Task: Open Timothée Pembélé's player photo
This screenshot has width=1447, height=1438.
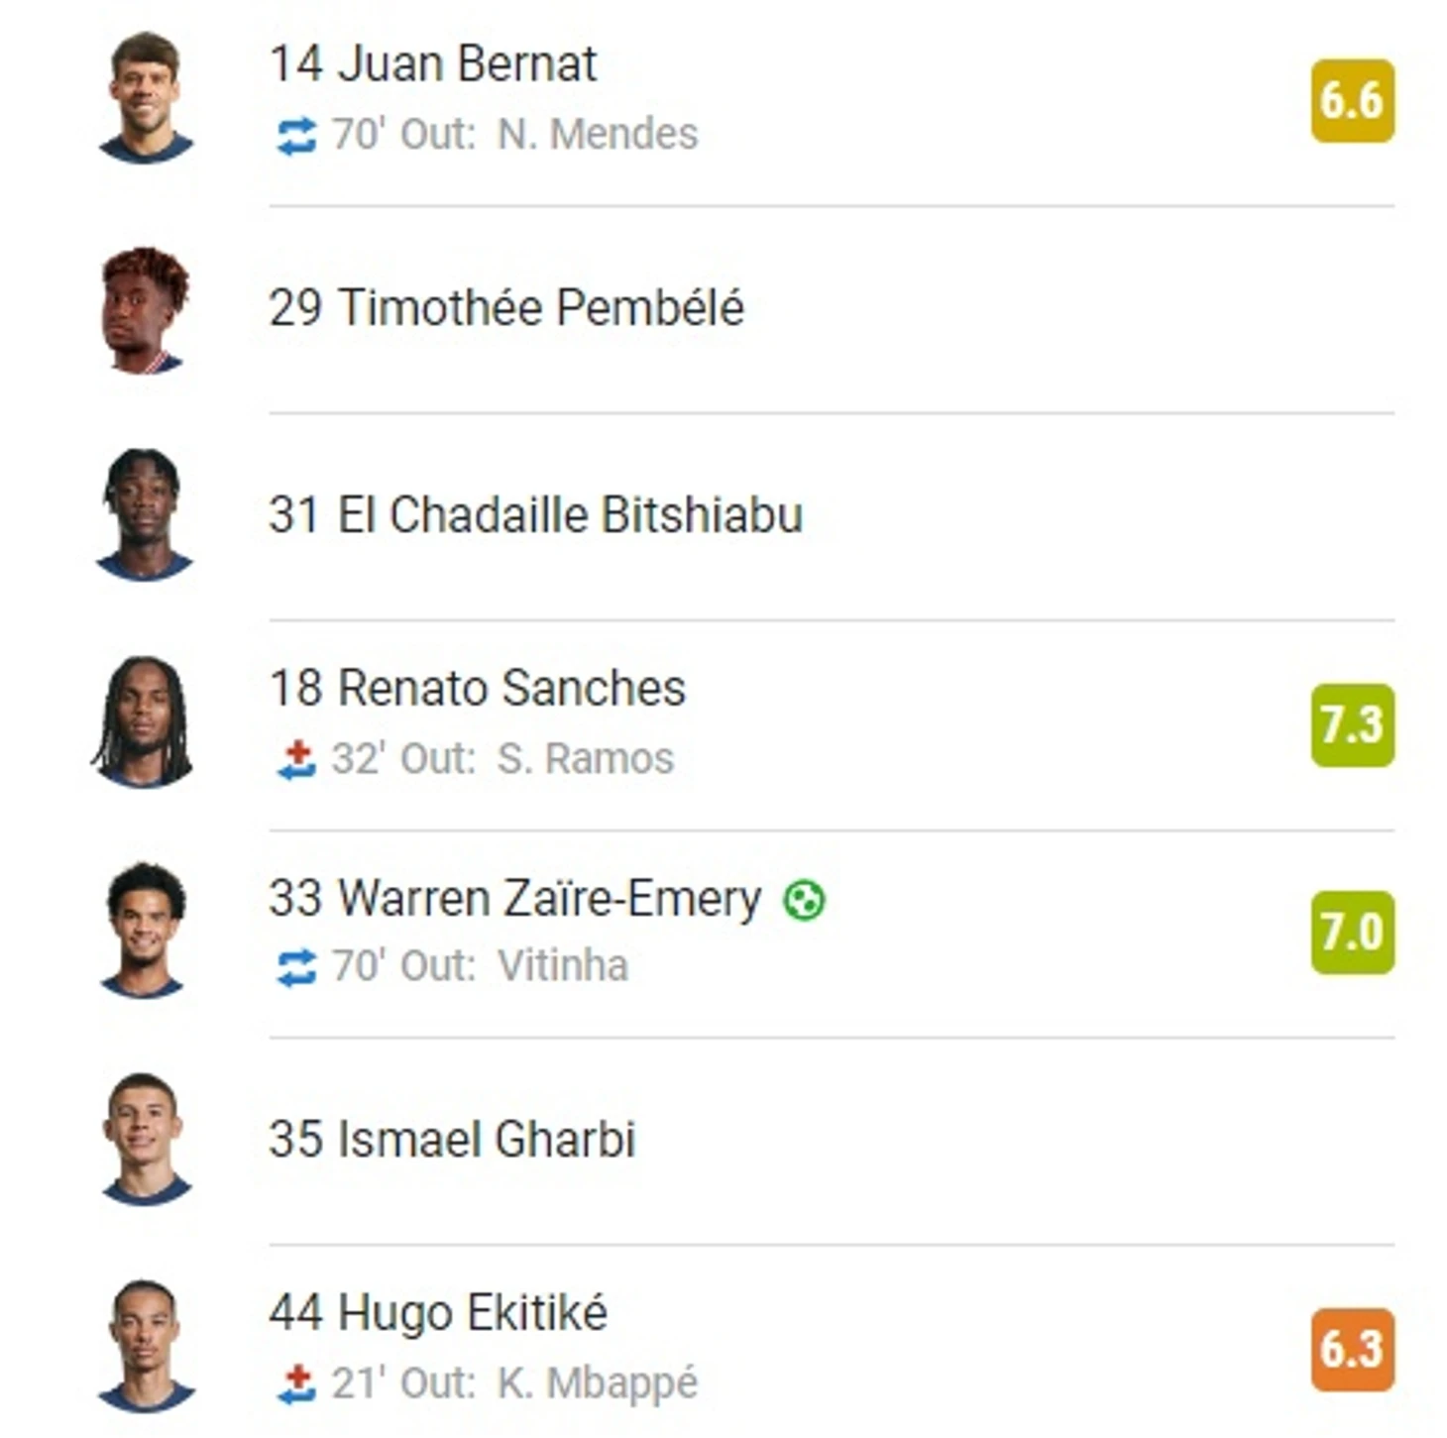Action: 145,310
